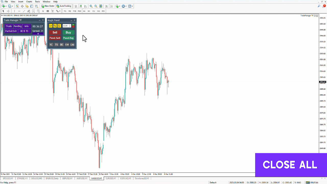Open the Timeframes dropdown on the toolbar
327x184 pixels.
point(125,6)
